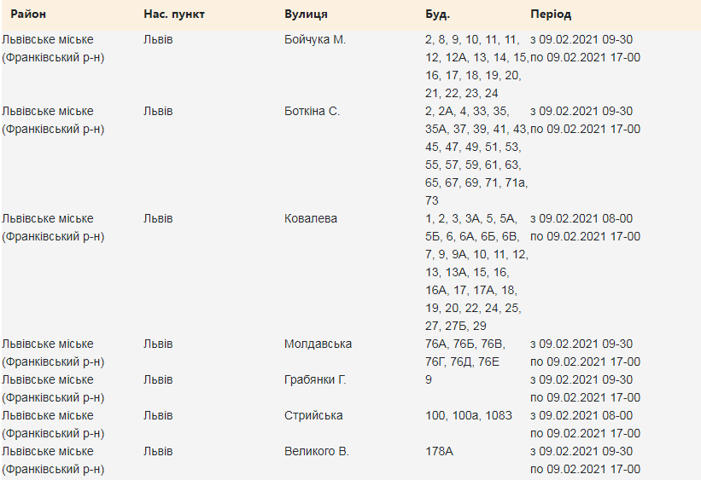Select the building list for Боткіна С.
Screen dimensions: 701x480
(476, 155)
